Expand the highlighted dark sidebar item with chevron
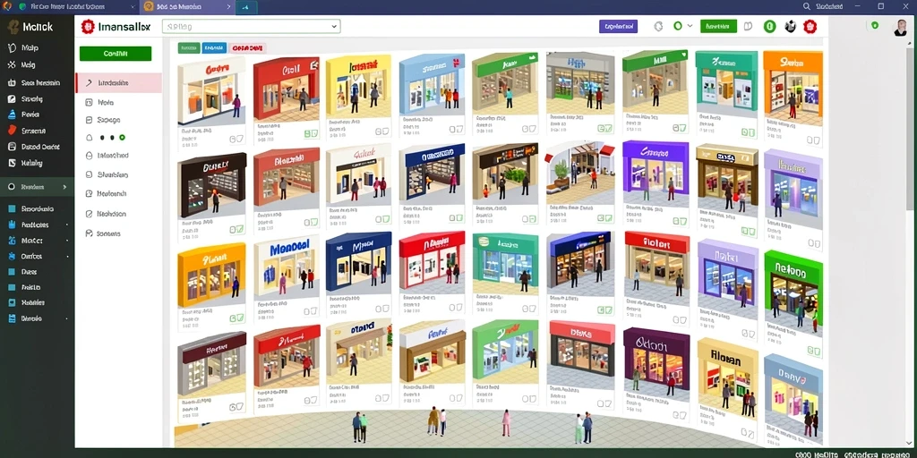 click(37, 187)
